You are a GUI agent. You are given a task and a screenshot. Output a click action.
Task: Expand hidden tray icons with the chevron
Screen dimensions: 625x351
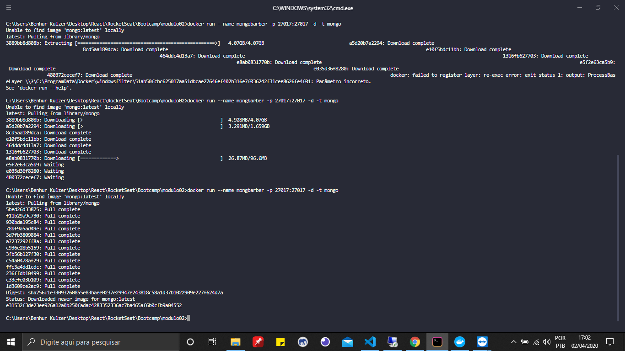[x=514, y=342]
